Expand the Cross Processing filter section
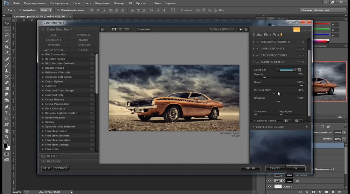This screenshot has width=350, height=194. coord(254,55)
